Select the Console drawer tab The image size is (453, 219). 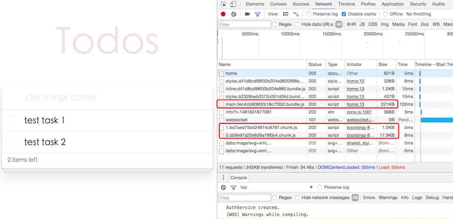point(239,178)
